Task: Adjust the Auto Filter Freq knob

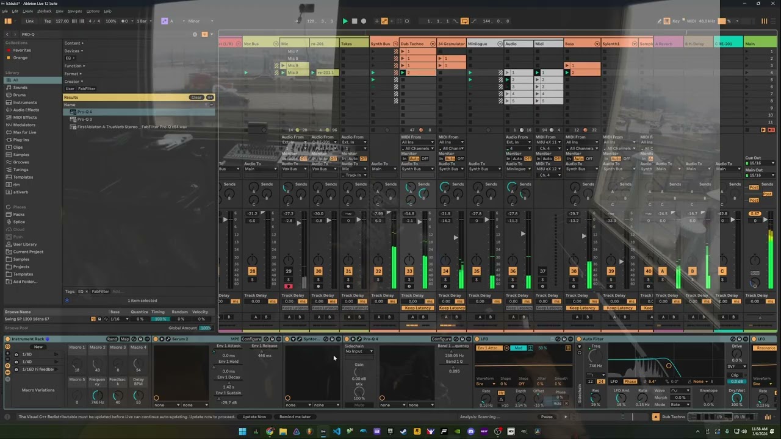Action: [595, 355]
